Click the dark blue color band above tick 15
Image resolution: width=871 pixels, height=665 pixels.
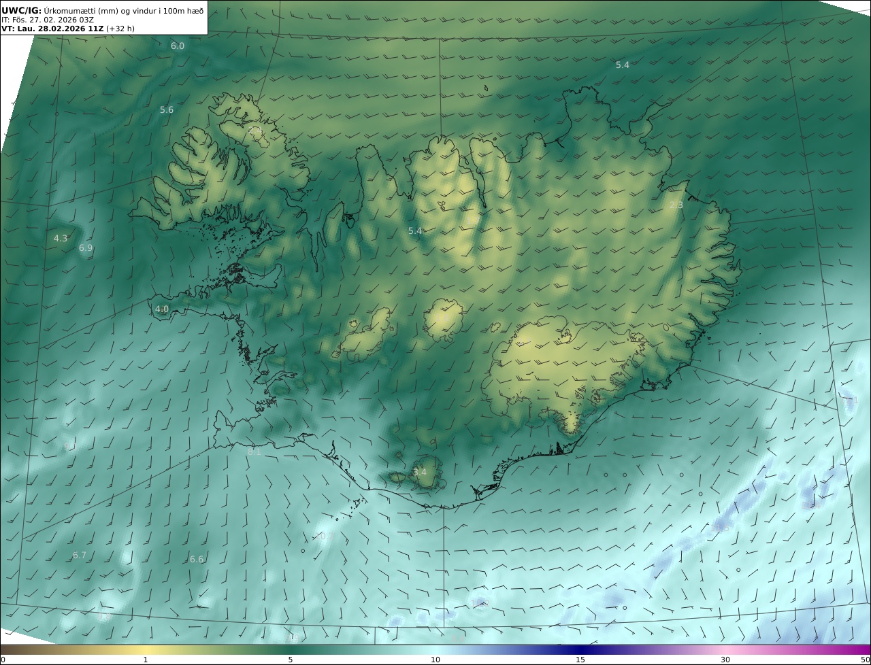click(580, 649)
